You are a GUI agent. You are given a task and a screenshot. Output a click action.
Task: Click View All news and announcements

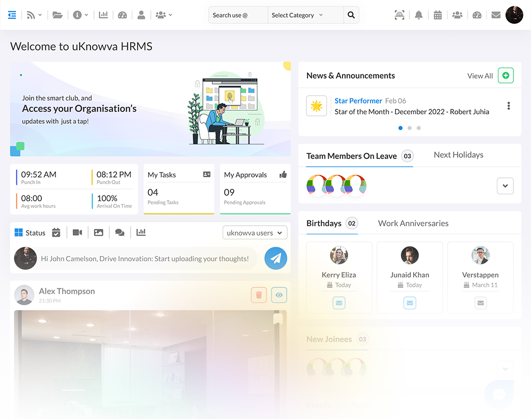click(479, 75)
